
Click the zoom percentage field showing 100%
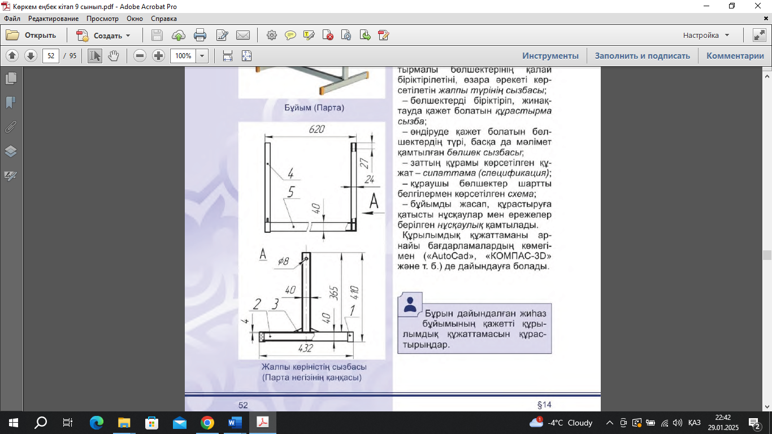(183, 56)
